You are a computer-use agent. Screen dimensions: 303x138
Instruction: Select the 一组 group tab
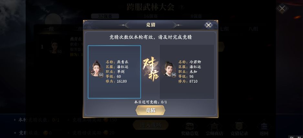[48, 29]
